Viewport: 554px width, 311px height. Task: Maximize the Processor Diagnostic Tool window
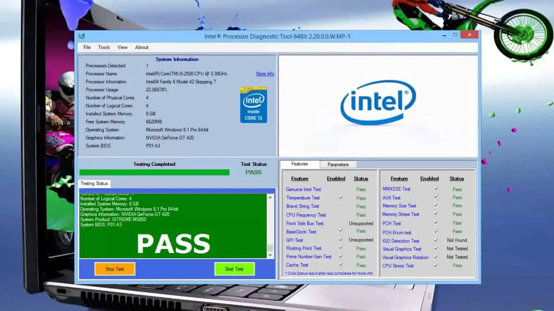pyautogui.click(x=455, y=35)
